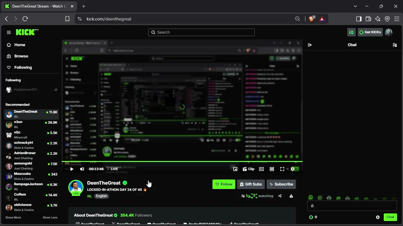Open Cuffem's recommended channel
This screenshot has width=403, height=226.
point(31,197)
